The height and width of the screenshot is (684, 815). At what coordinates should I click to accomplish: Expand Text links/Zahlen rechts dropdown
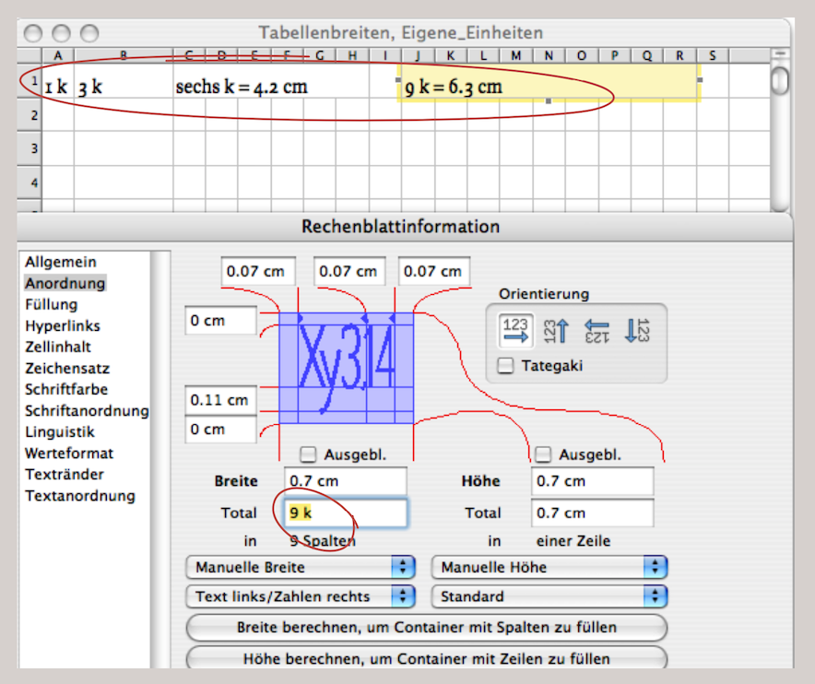(300, 596)
